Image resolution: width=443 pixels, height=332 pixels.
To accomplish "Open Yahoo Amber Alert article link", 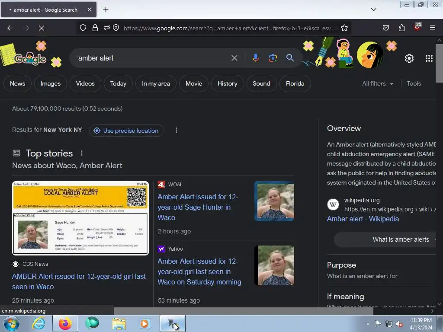I will point(199,271).
